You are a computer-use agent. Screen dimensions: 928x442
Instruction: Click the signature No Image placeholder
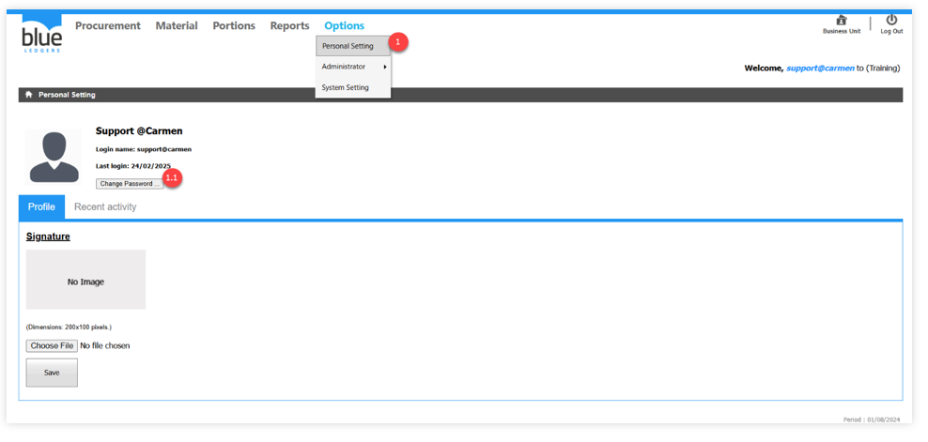85,281
